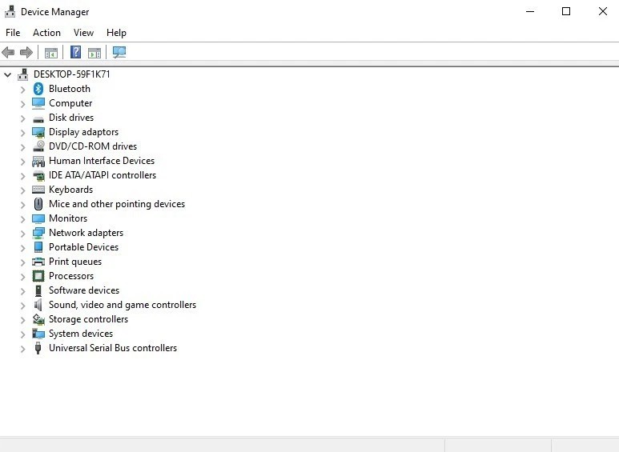Screen dimensions: 619x452
Task: Click the Back arrow toolbar icon
Action: (x=8, y=52)
